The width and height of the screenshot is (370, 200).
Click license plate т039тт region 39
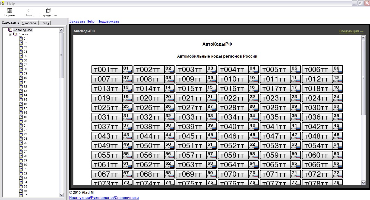click(x=196, y=127)
